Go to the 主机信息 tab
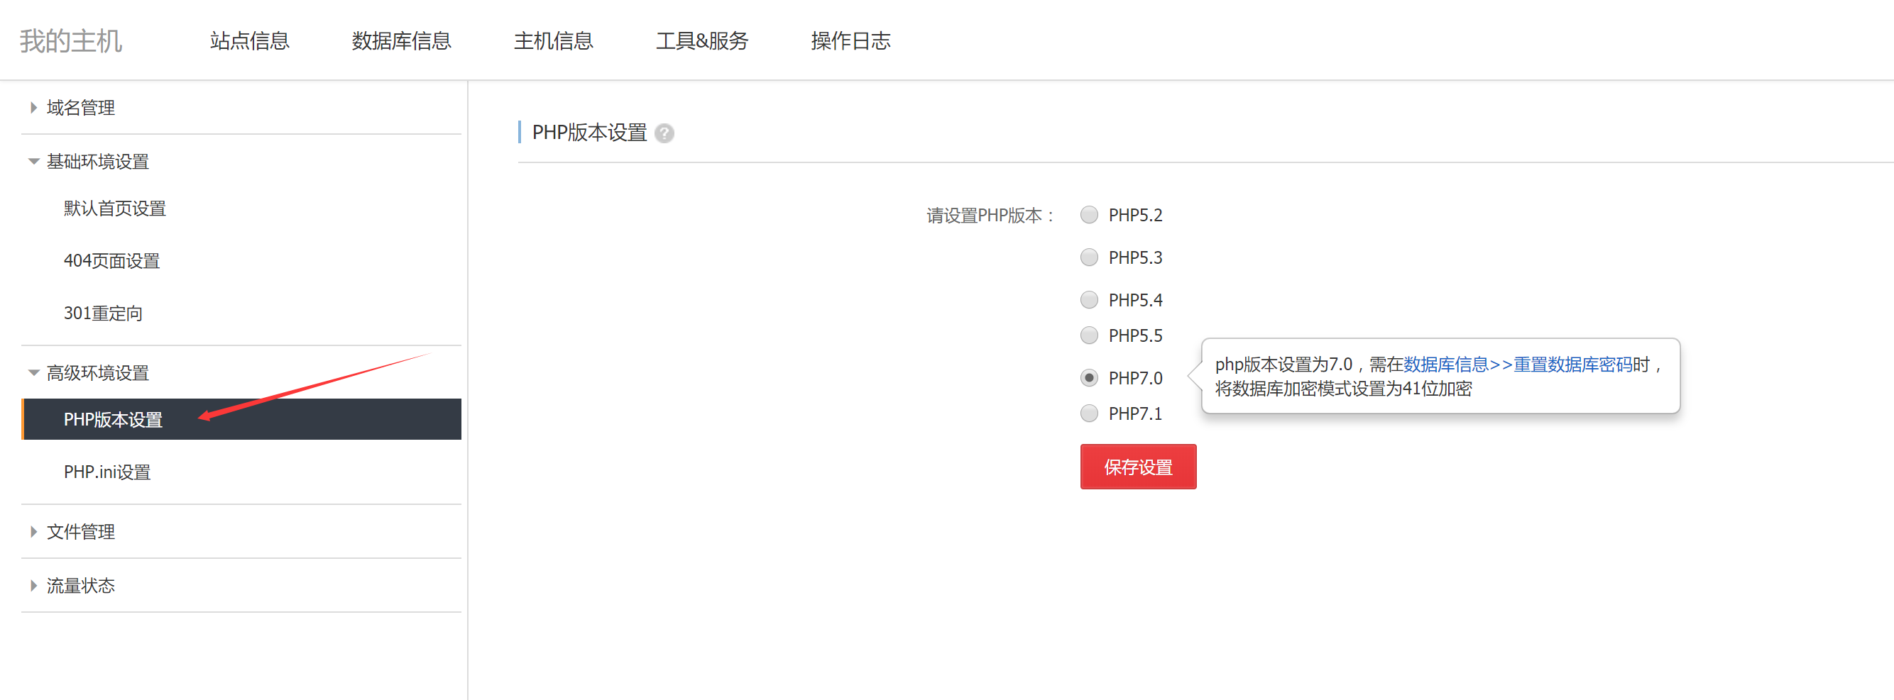Screen dimensions: 1894x700 coord(553,40)
